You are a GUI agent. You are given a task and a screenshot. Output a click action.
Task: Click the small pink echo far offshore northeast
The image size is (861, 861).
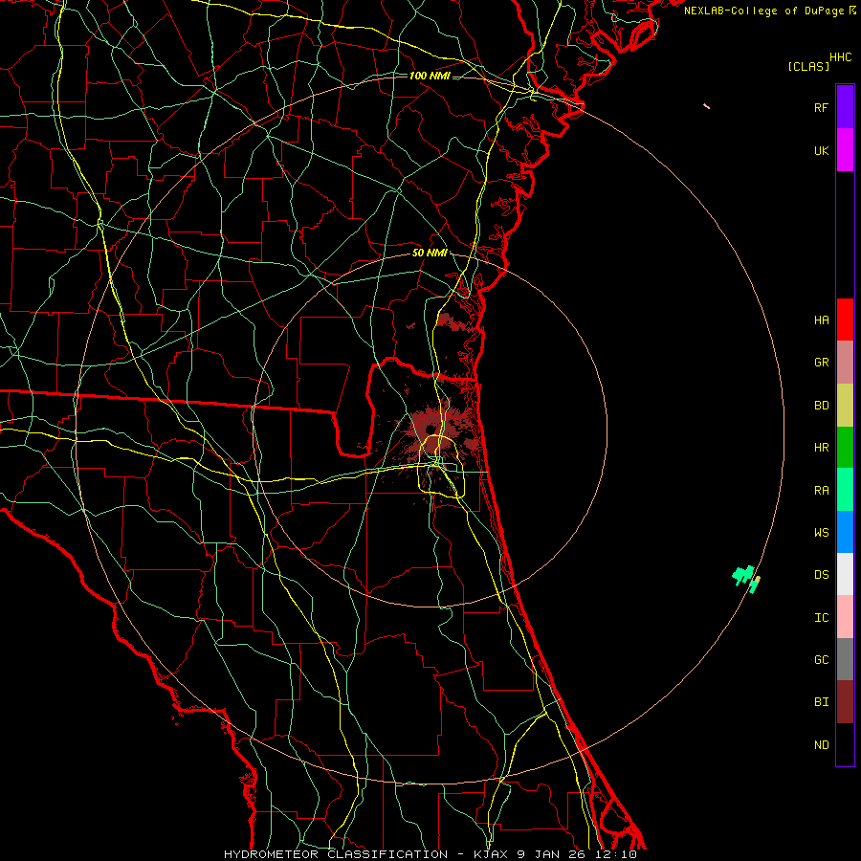[706, 106]
